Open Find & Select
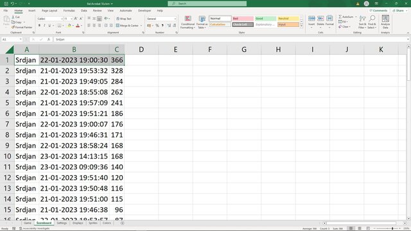The width and height of the screenshot is (411, 231). pyautogui.click(x=372, y=22)
